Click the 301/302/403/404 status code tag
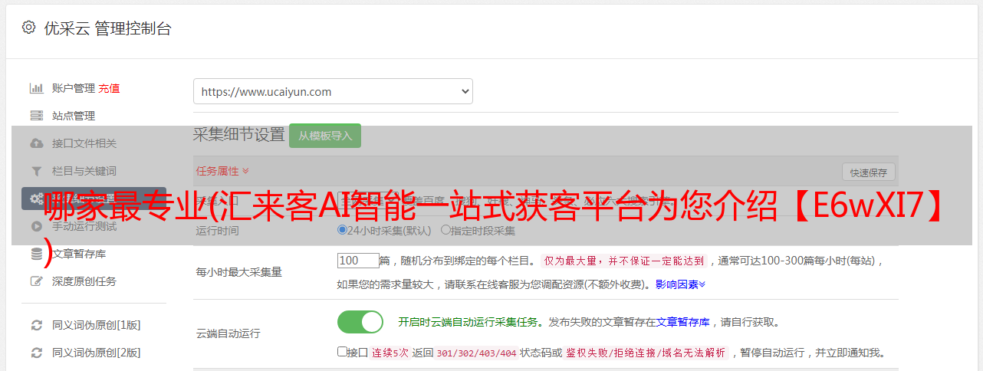The height and width of the screenshot is (371, 983). pyautogui.click(x=475, y=353)
